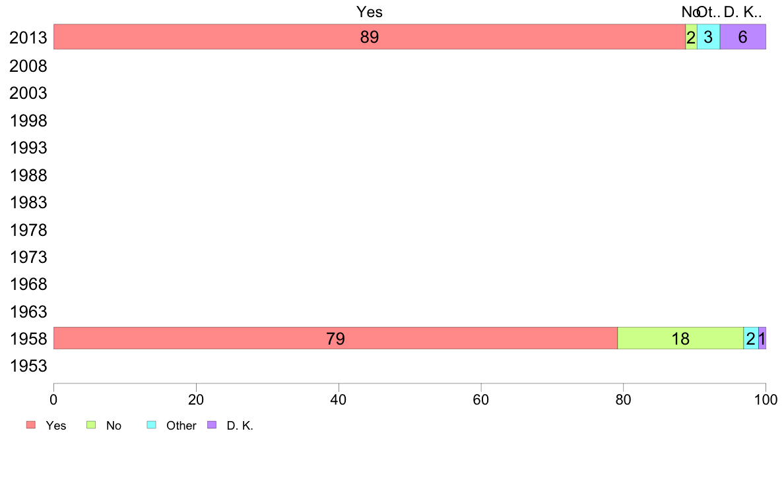Image resolution: width=784 pixels, height=485 pixels.
Task: Click the 2013 Other segment labeled 3
Action: [709, 37]
